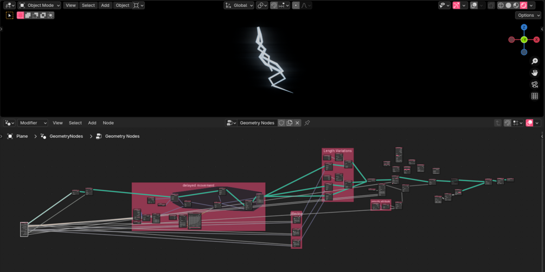Open the viewport Object menu
545x272 pixels.
click(123, 5)
